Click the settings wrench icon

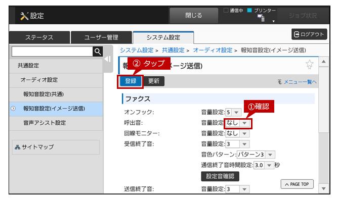click(x=24, y=16)
